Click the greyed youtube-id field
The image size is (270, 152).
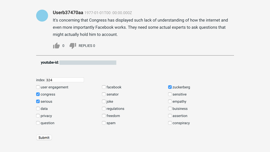click(88, 62)
